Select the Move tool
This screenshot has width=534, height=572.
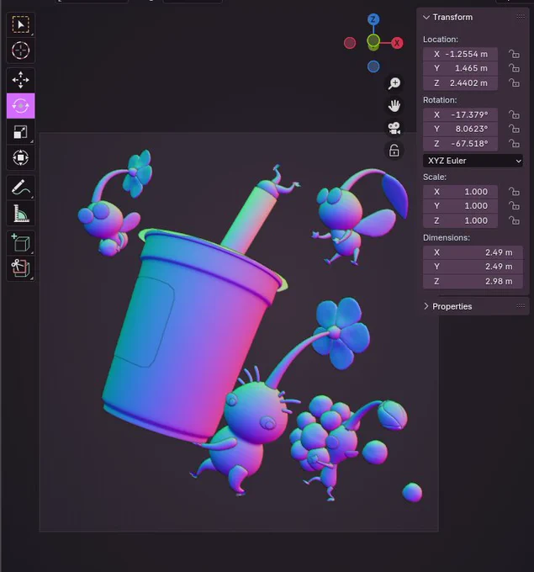[21, 80]
